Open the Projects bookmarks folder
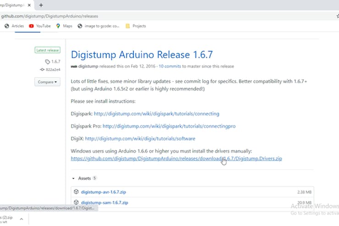339x226 pixels. point(136,26)
